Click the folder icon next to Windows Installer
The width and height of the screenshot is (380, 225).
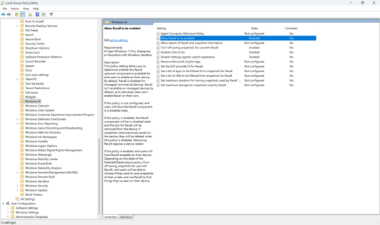[22, 141]
